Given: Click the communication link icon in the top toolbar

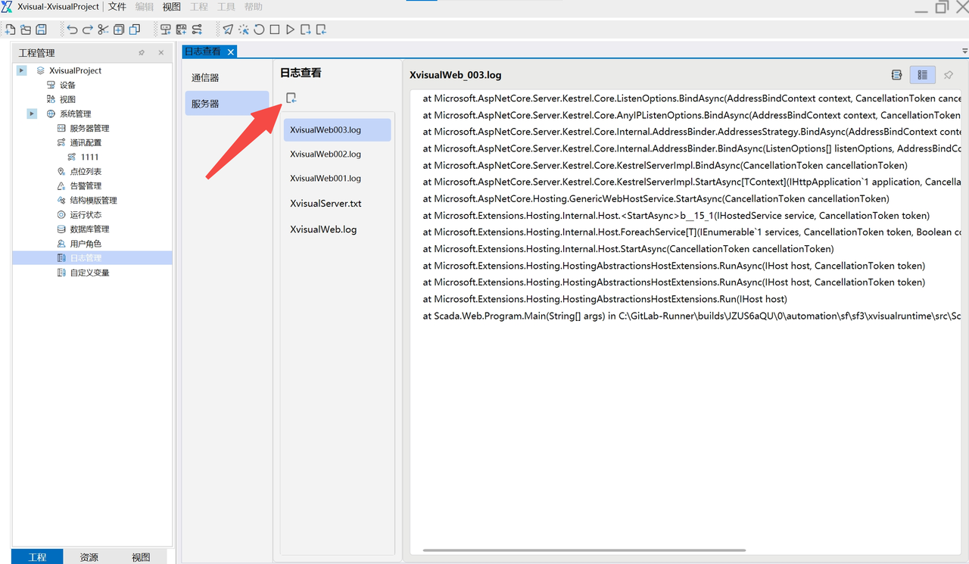Looking at the screenshot, I should click(197, 30).
